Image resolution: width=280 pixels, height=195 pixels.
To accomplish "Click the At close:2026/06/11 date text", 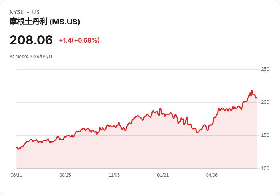I will pos(31,57).
